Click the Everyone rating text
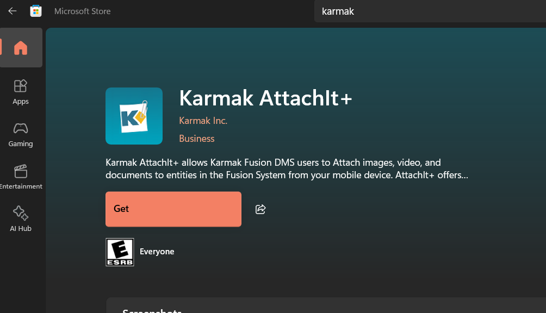 pos(157,252)
